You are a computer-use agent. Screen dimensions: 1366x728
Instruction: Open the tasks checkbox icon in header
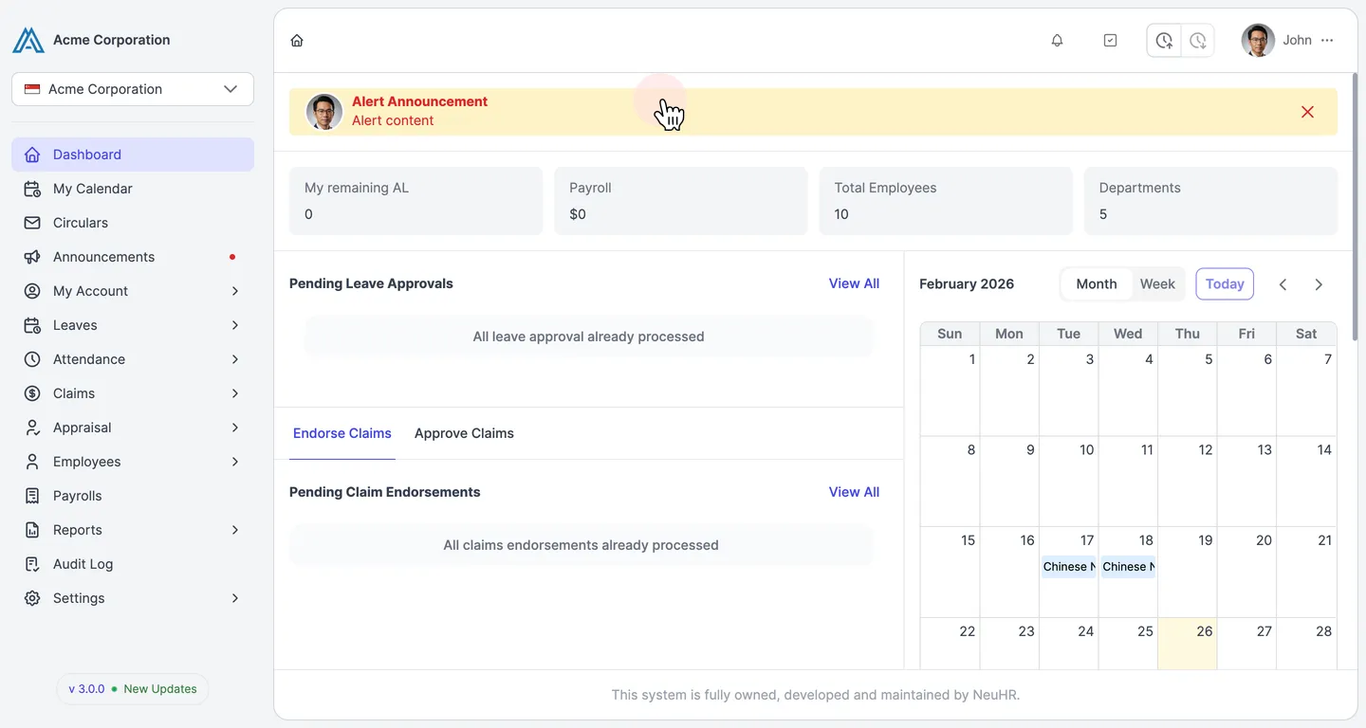tap(1111, 41)
